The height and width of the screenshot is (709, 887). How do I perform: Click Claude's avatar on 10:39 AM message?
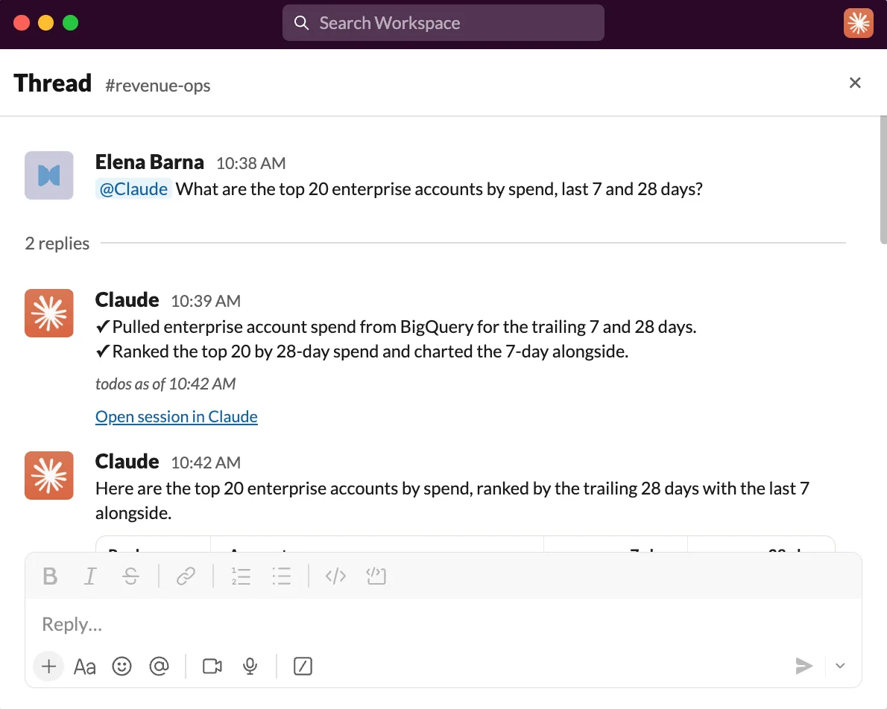[48, 314]
